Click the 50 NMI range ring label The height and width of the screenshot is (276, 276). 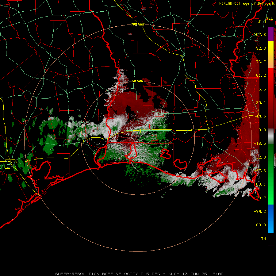tap(138, 81)
